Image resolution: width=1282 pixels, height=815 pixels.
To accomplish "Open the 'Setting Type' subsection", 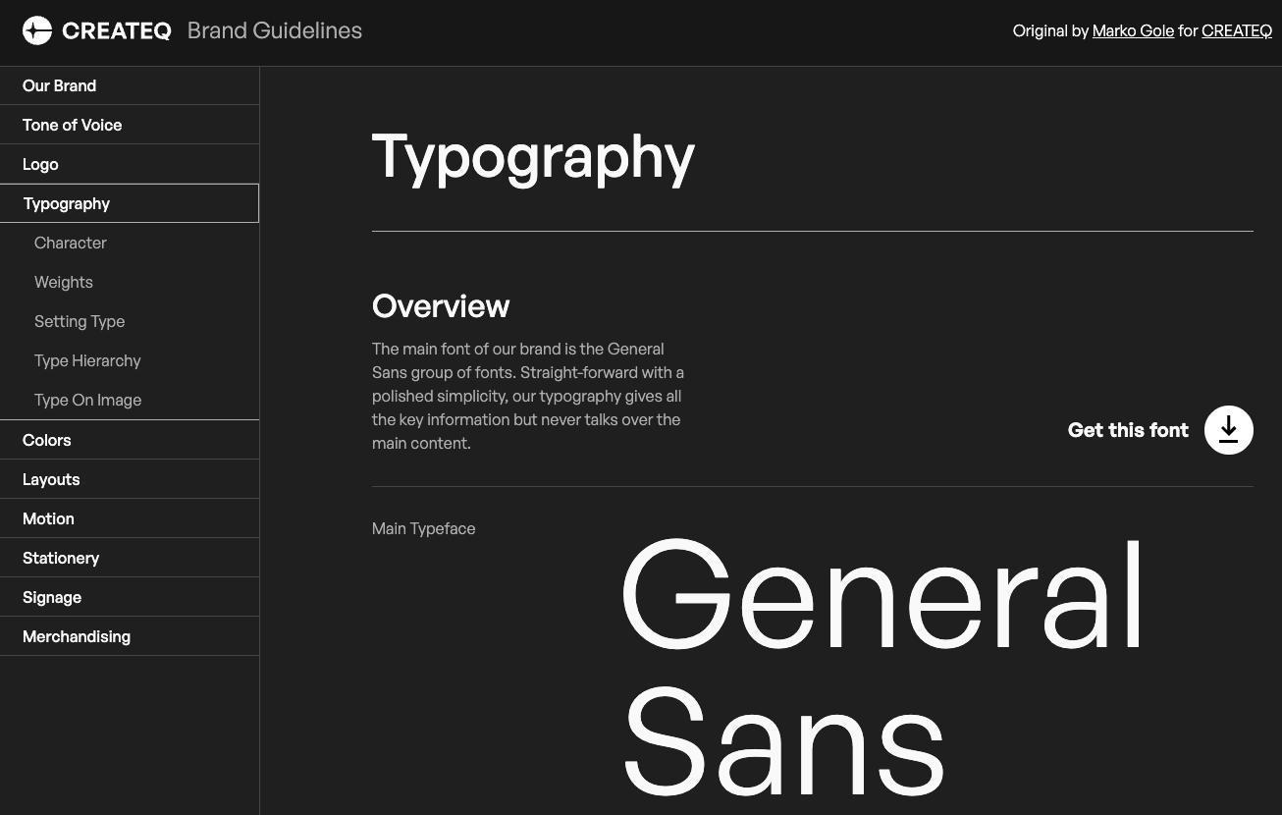I will click(x=80, y=321).
